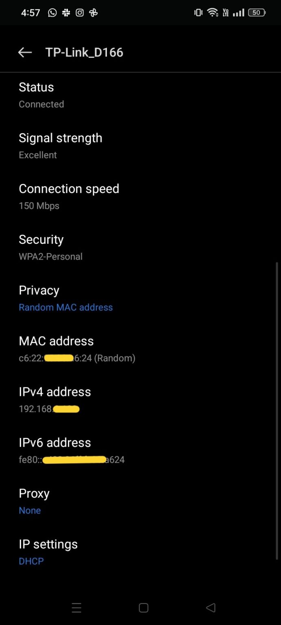281x625 pixels.
Task: Tap the battery indicator showing 50 percent
Action: pyautogui.click(x=256, y=13)
